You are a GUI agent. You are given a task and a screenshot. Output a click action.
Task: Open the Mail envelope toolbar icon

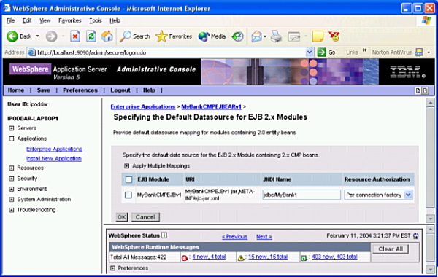[x=256, y=36]
